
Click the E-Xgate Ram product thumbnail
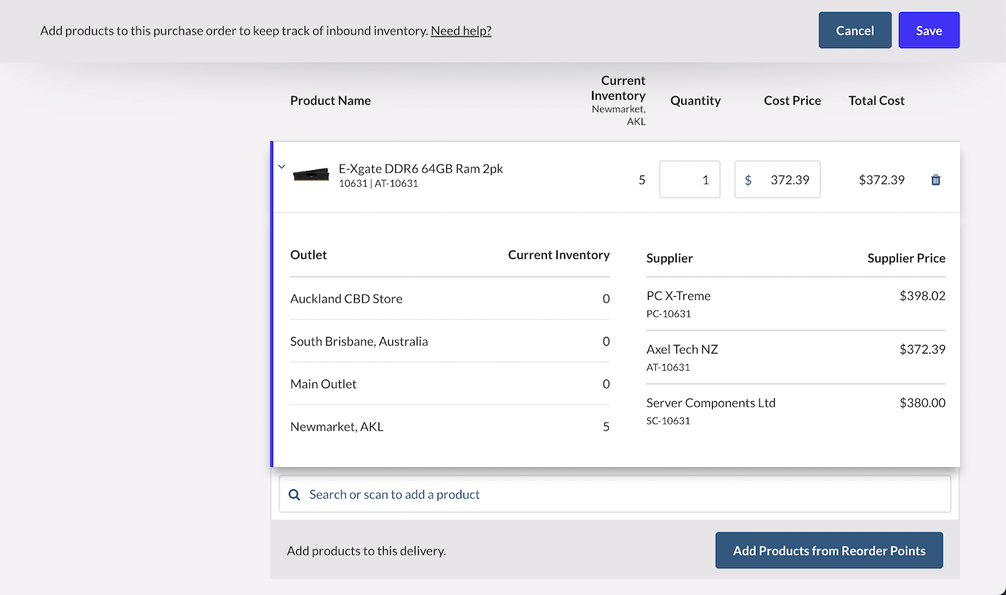[x=311, y=175]
